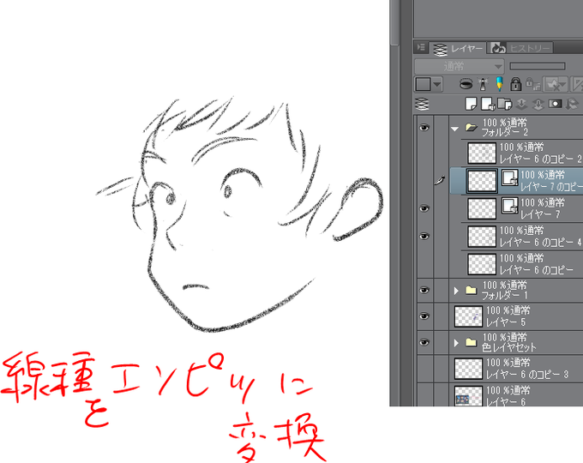The height and width of the screenshot is (463, 583).
Task: Open the layer panel menu icon
Action: [x=421, y=47]
